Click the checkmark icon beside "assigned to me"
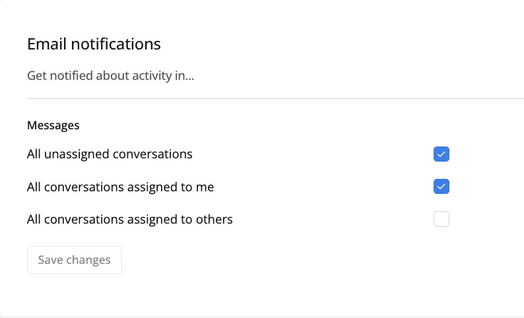The image size is (524, 318). coord(442,187)
